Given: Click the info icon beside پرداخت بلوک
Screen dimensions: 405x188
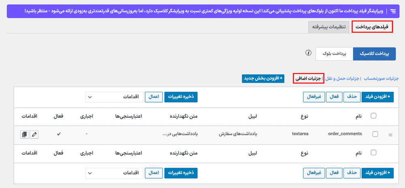Looking at the screenshot, I should point(308,53).
